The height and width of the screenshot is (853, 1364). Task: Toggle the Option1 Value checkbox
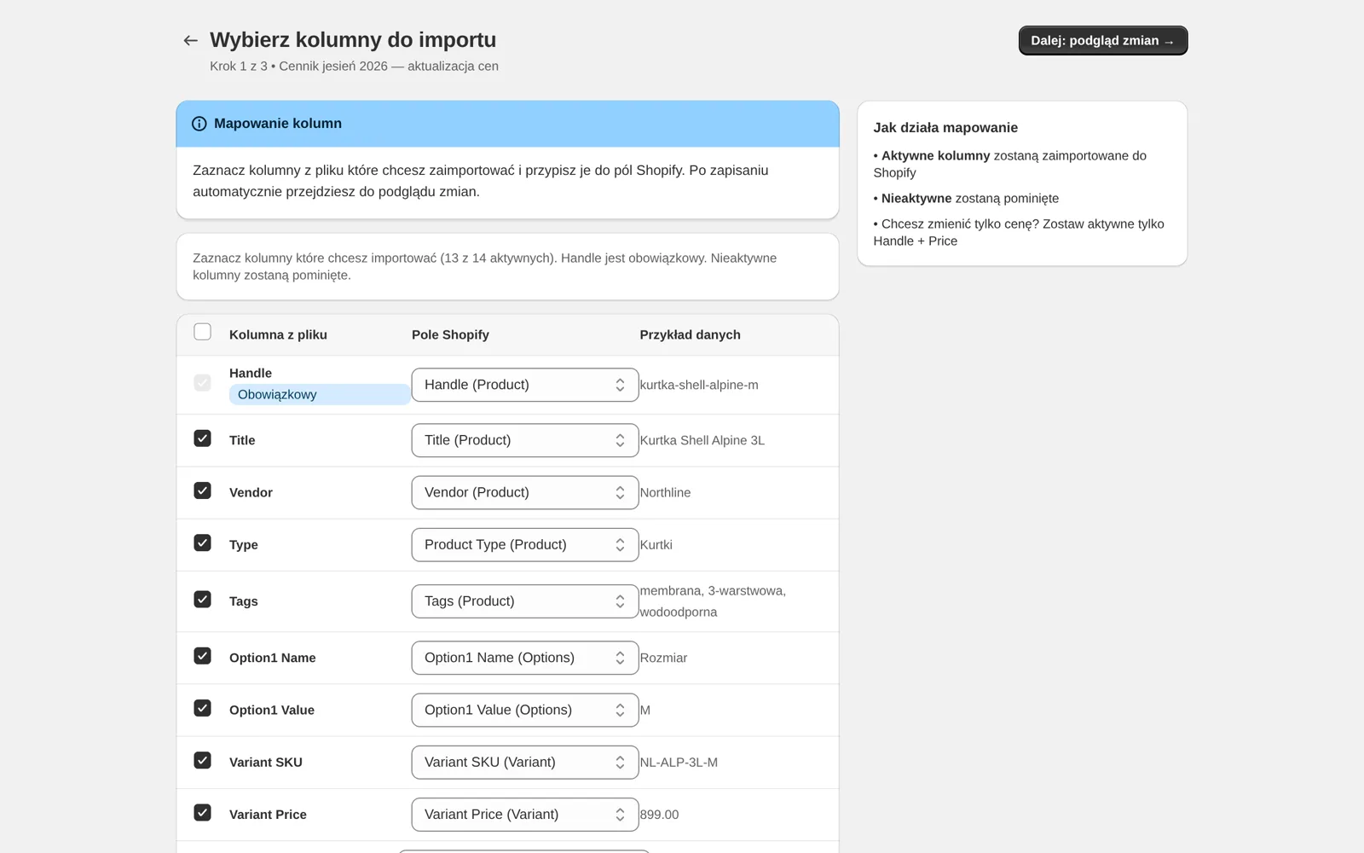[x=202, y=708]
